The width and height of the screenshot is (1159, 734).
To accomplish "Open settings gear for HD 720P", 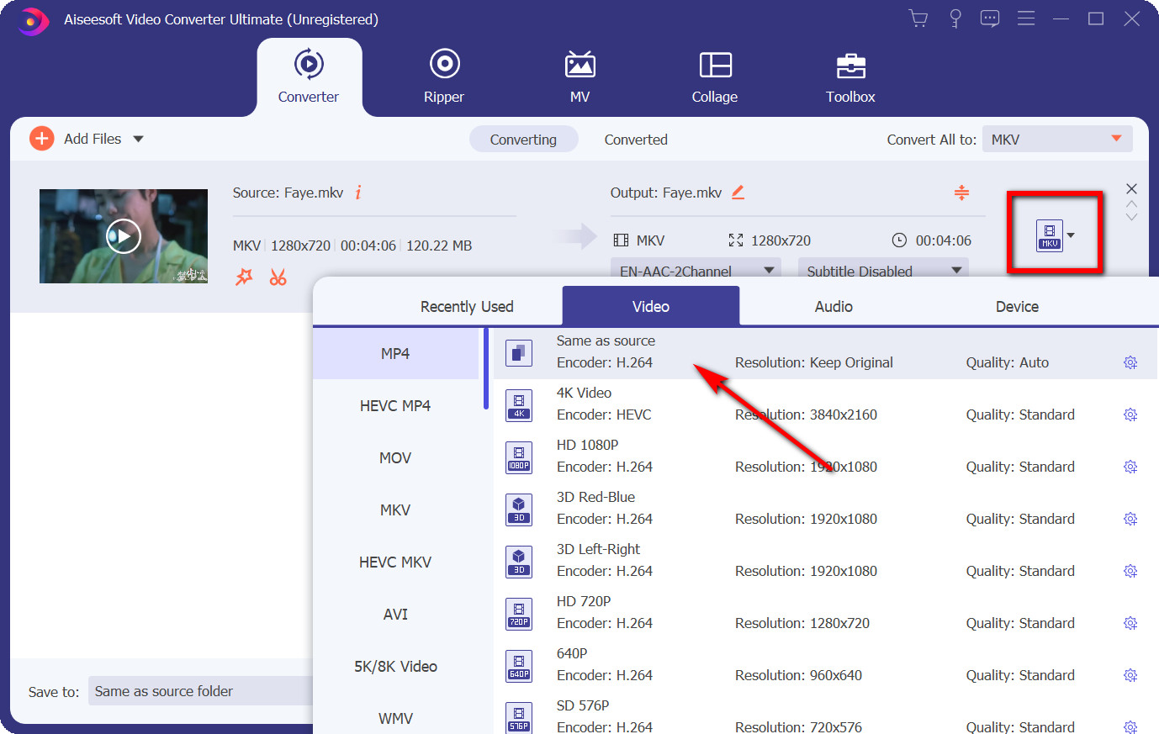I will point(1130,623).
